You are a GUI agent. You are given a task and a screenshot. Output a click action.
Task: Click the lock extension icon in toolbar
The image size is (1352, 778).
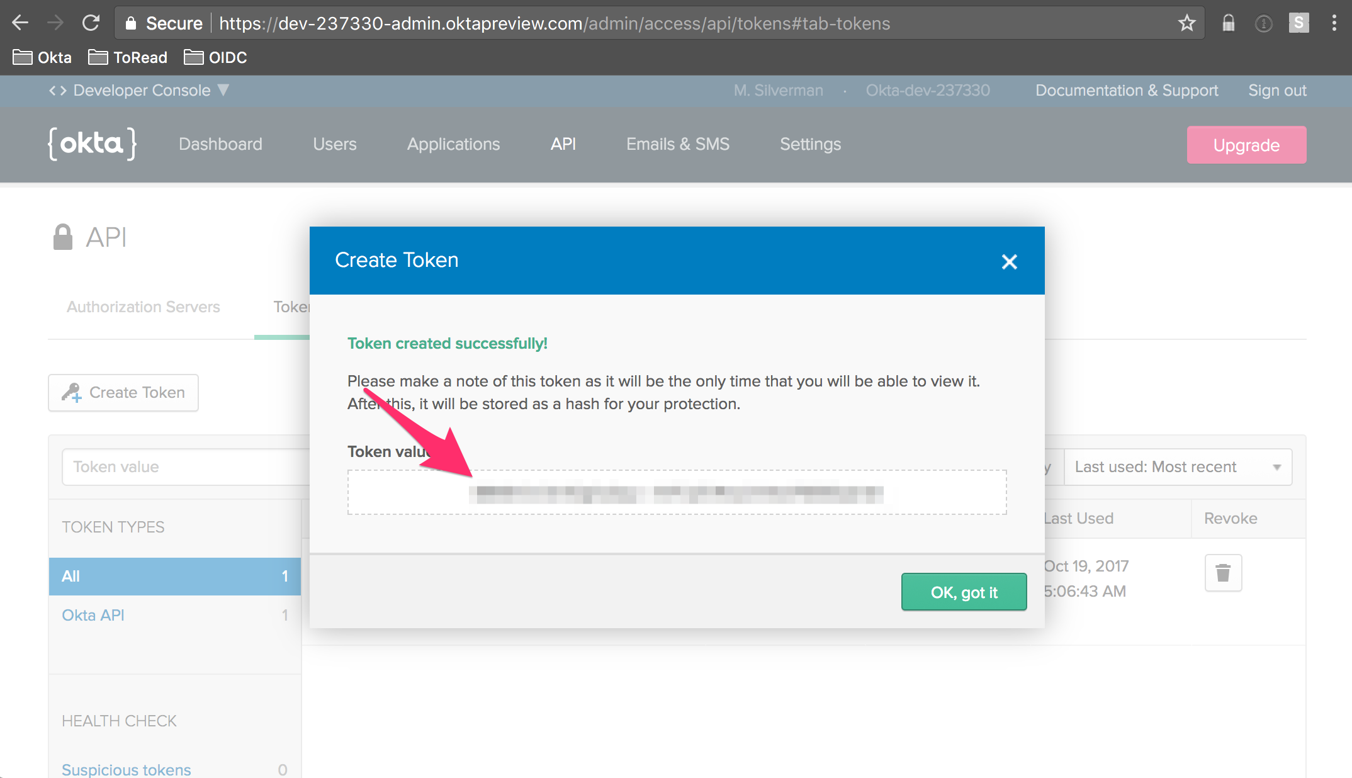point(1228,23)
